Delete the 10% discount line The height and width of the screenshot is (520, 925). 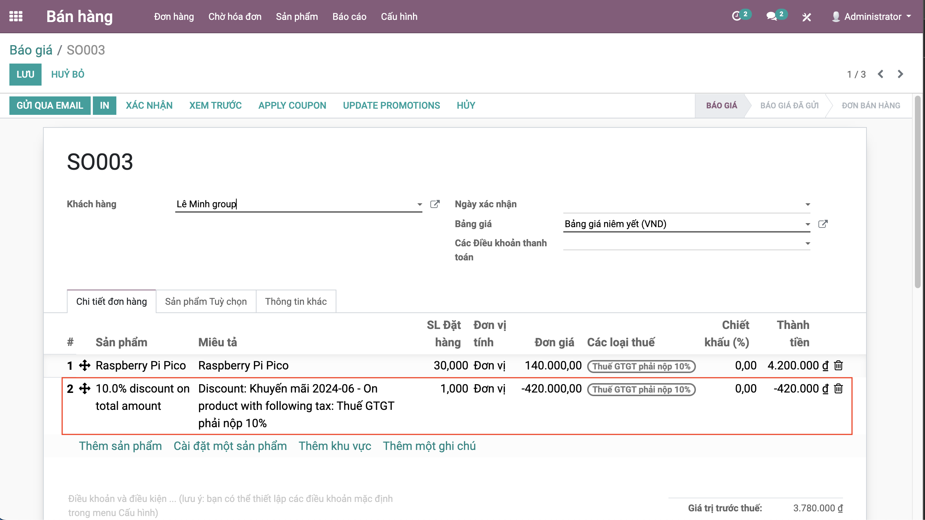[838, 389]
